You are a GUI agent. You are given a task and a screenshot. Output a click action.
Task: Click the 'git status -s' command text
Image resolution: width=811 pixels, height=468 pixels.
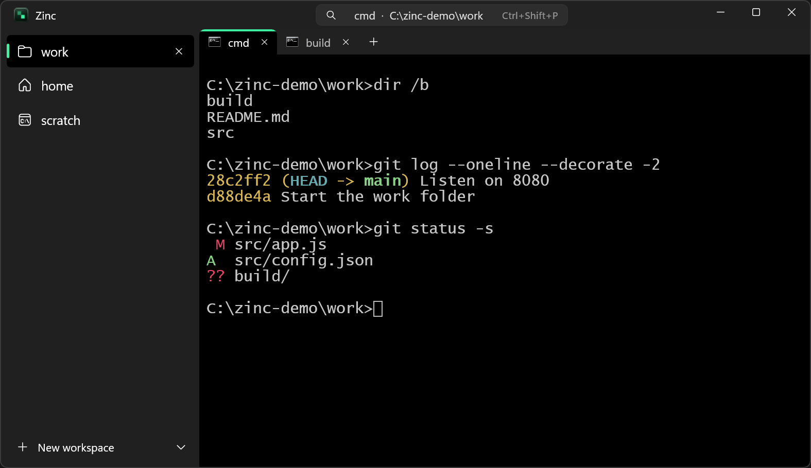click(x=433, y=228)
